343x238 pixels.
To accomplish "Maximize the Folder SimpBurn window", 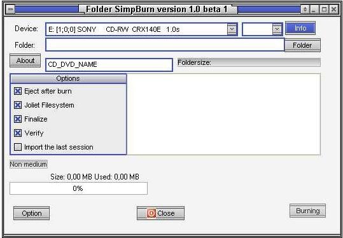I will (324, 10).
